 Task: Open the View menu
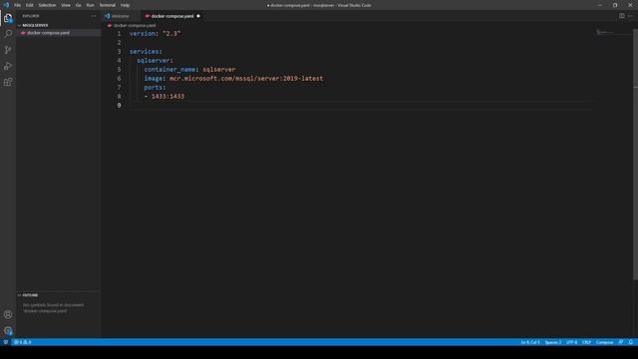point(66,5)
